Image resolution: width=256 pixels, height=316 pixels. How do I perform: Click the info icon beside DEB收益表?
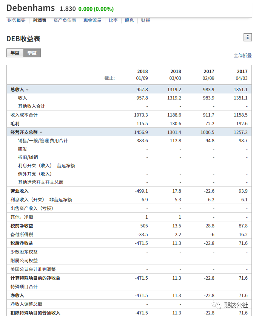(247, 37)
